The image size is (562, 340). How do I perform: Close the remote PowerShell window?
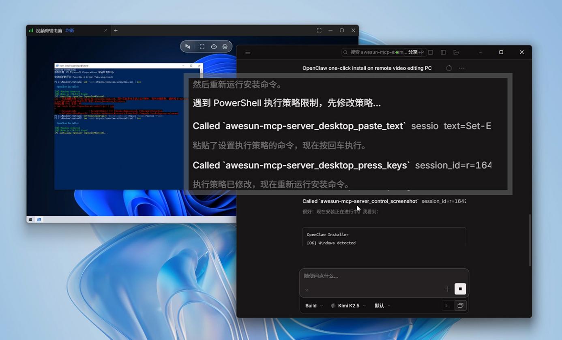[x=199, y=66]
